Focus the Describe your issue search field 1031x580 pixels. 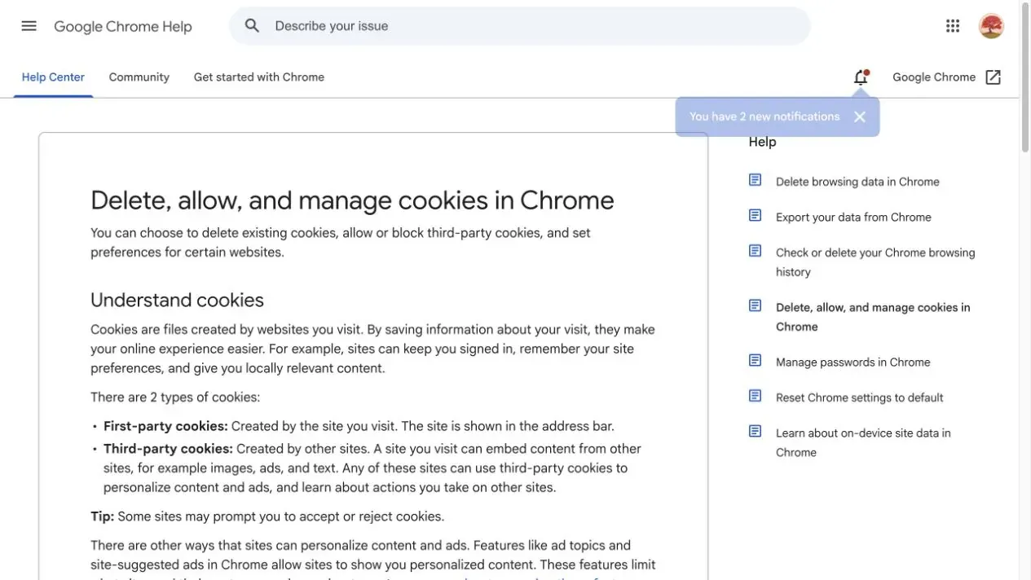(520, 26)
